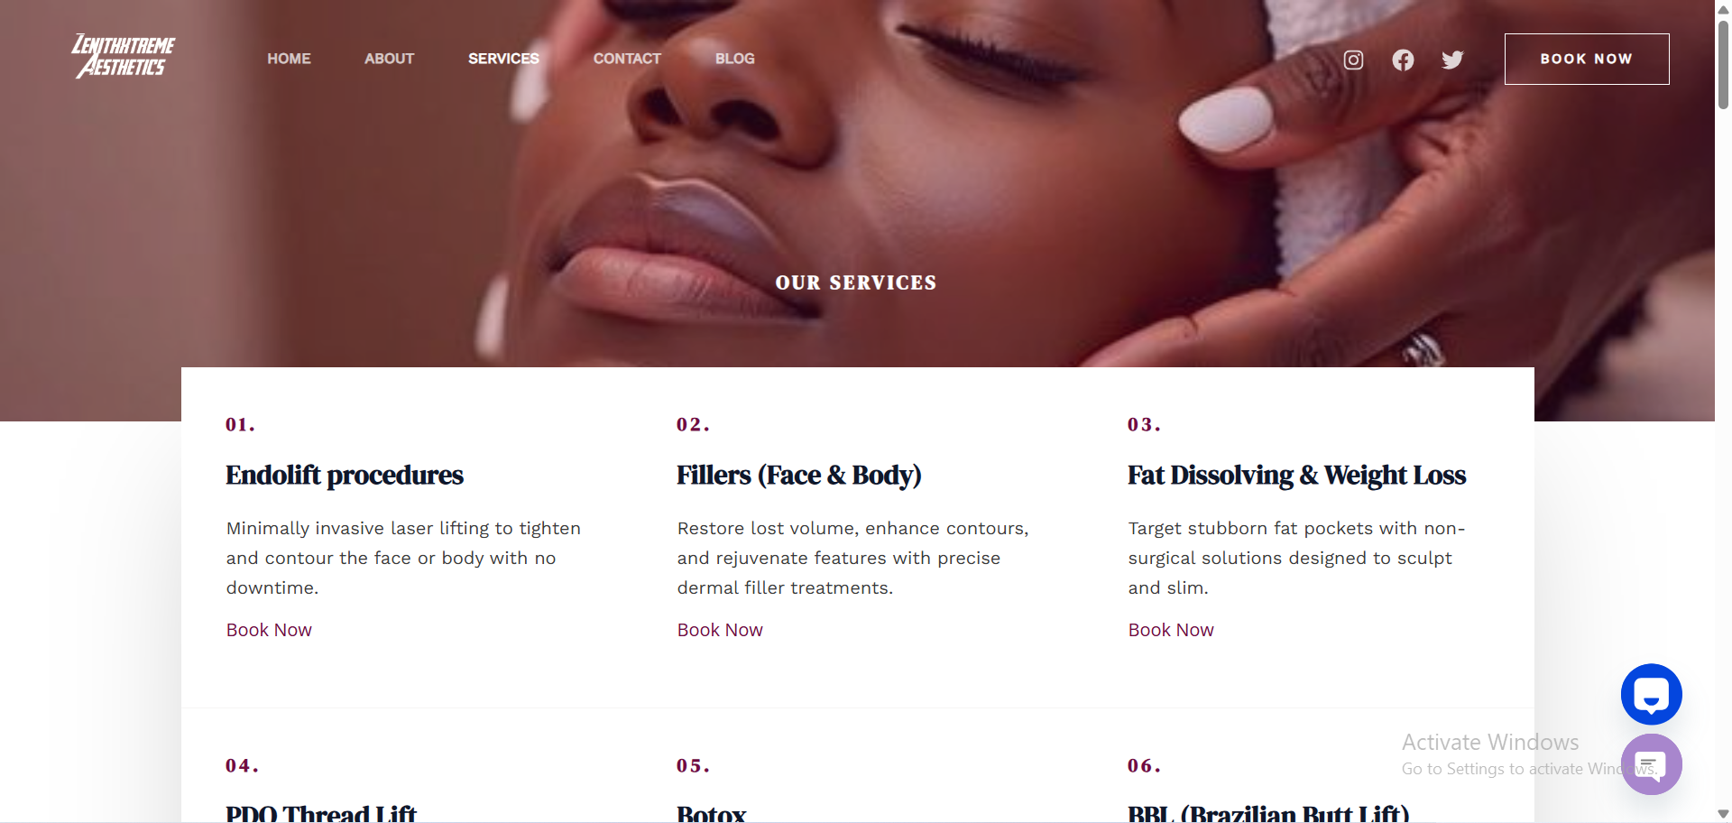Click the scrollbar up arrow

coord(1723,7)
